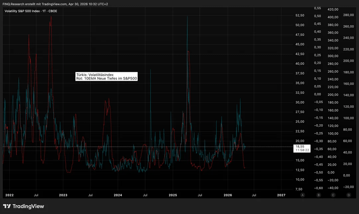Image resolution: width=359 pixels, height=214 pixels.
Task: Click the 420,00 value on third scale
Action: (333, 9)
